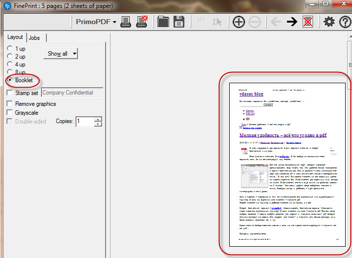The width and height of the screenshot is (352, 258).
Task: Open the Show all dropdown
Action: coord(61,53)
